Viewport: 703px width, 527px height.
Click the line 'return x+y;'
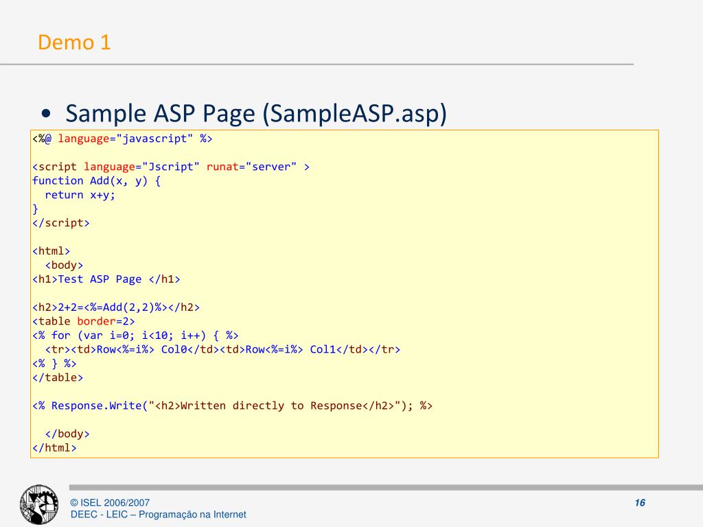(x=80, y=195)
